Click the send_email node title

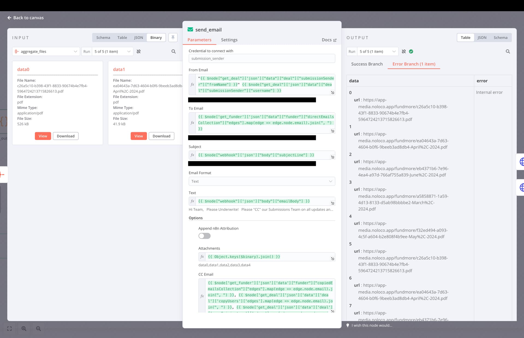coord(209,30)
